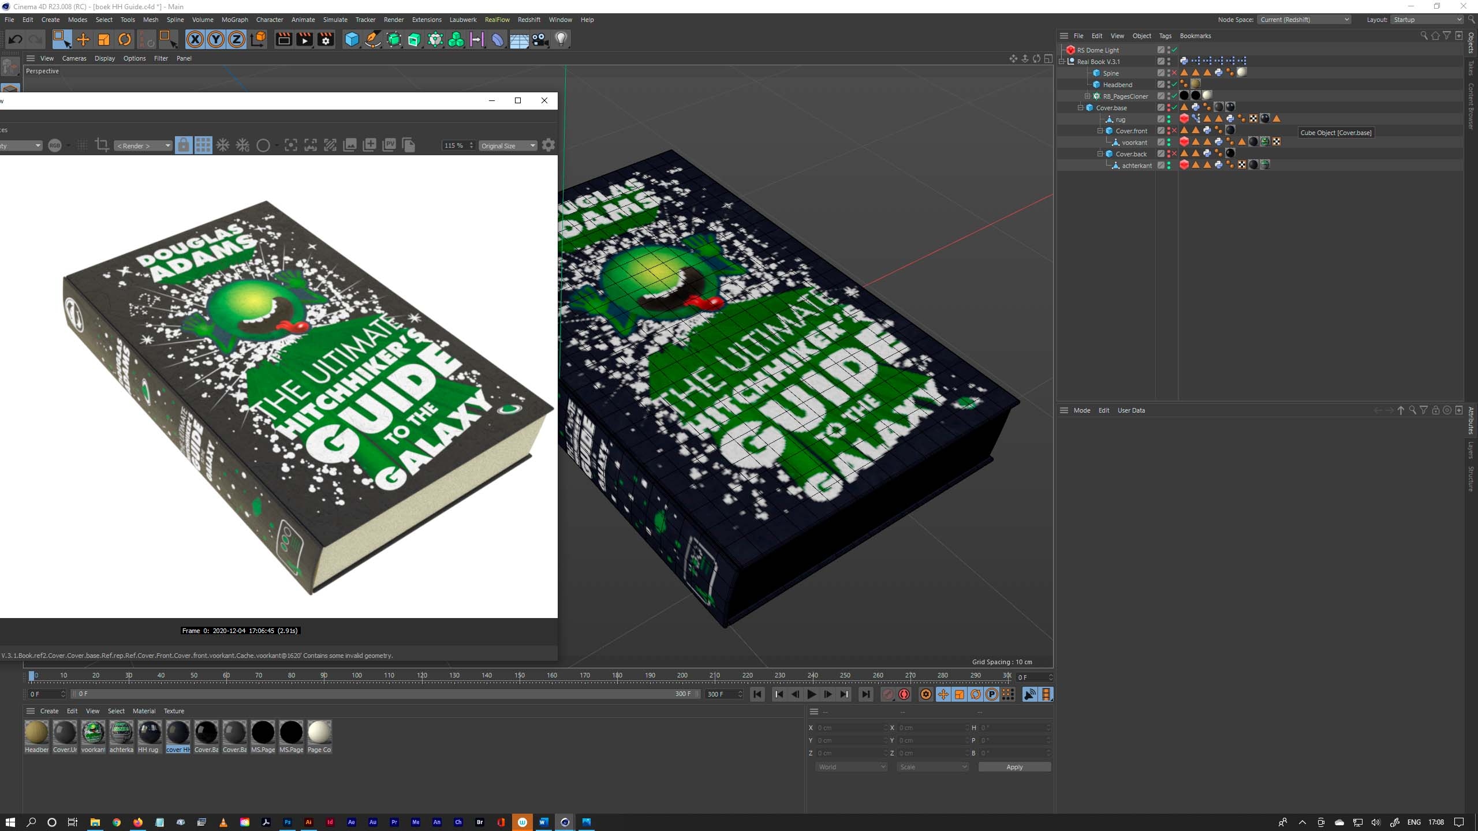This screenshot has width=1478, height=831.
Task: Add a Camera object
Action: pos(540,39)
